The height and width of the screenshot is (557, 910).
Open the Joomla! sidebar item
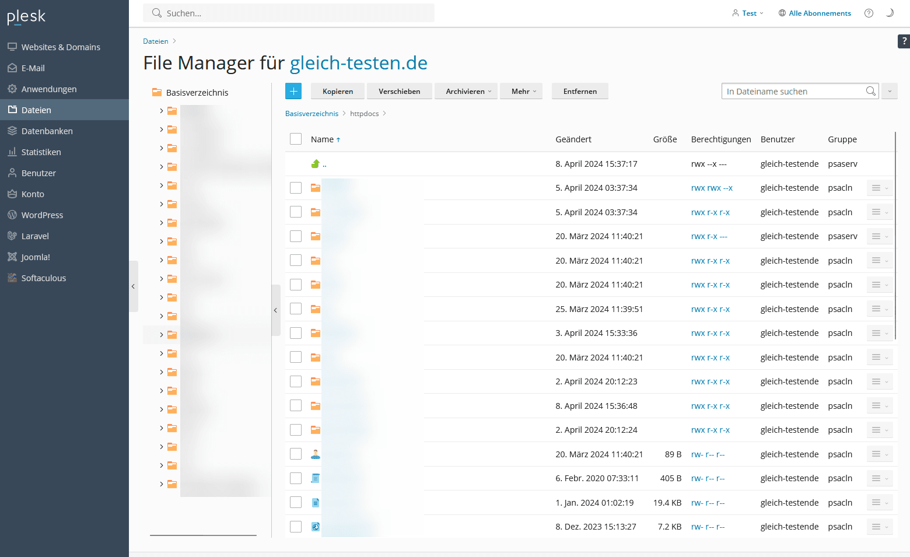coord(36,257)
